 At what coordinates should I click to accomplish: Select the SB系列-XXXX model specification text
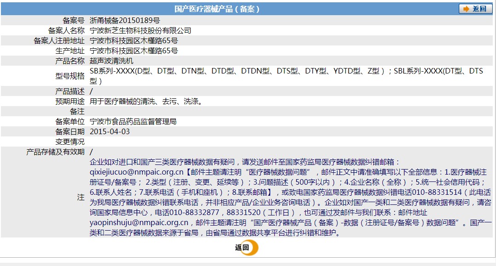[x=286, y=76]
